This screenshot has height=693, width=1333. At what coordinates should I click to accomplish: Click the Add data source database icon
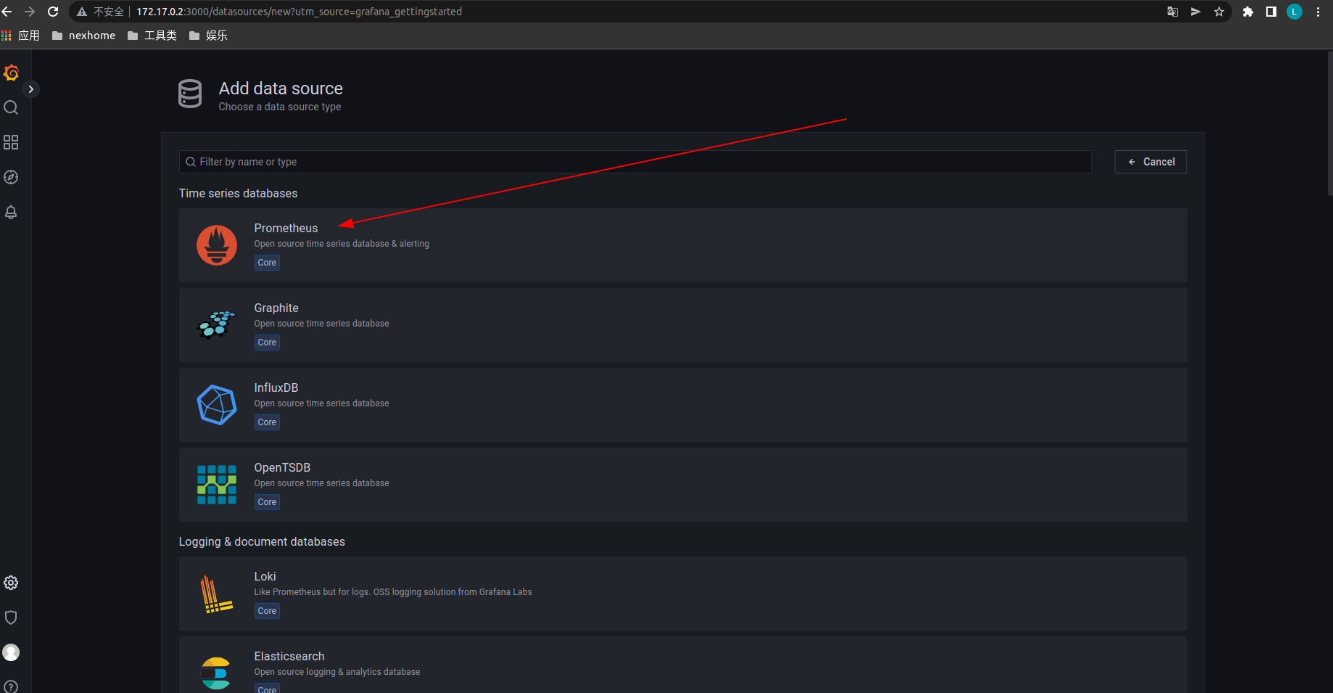[x=190, y=94]
